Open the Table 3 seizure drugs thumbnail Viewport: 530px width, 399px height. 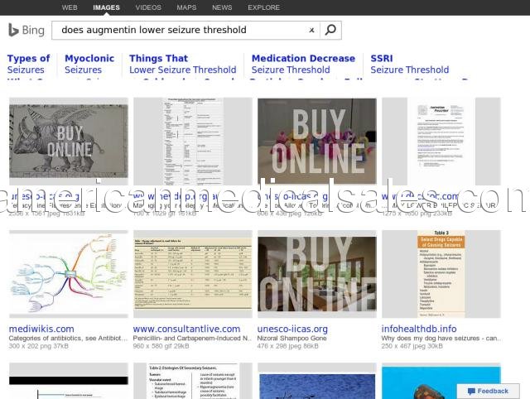(441, 274)
